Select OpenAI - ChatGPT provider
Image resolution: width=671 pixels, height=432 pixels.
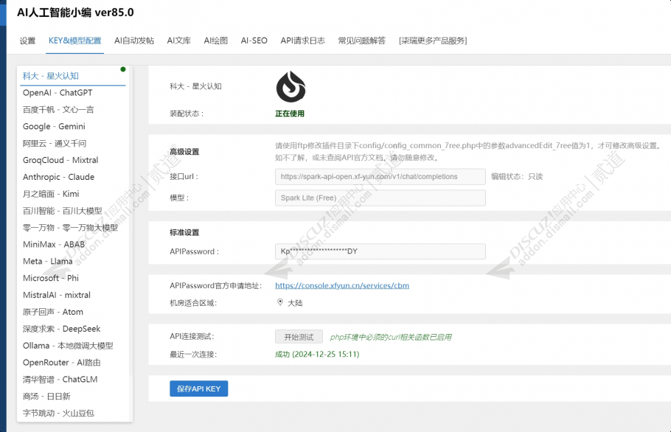(x=58, y=93)
